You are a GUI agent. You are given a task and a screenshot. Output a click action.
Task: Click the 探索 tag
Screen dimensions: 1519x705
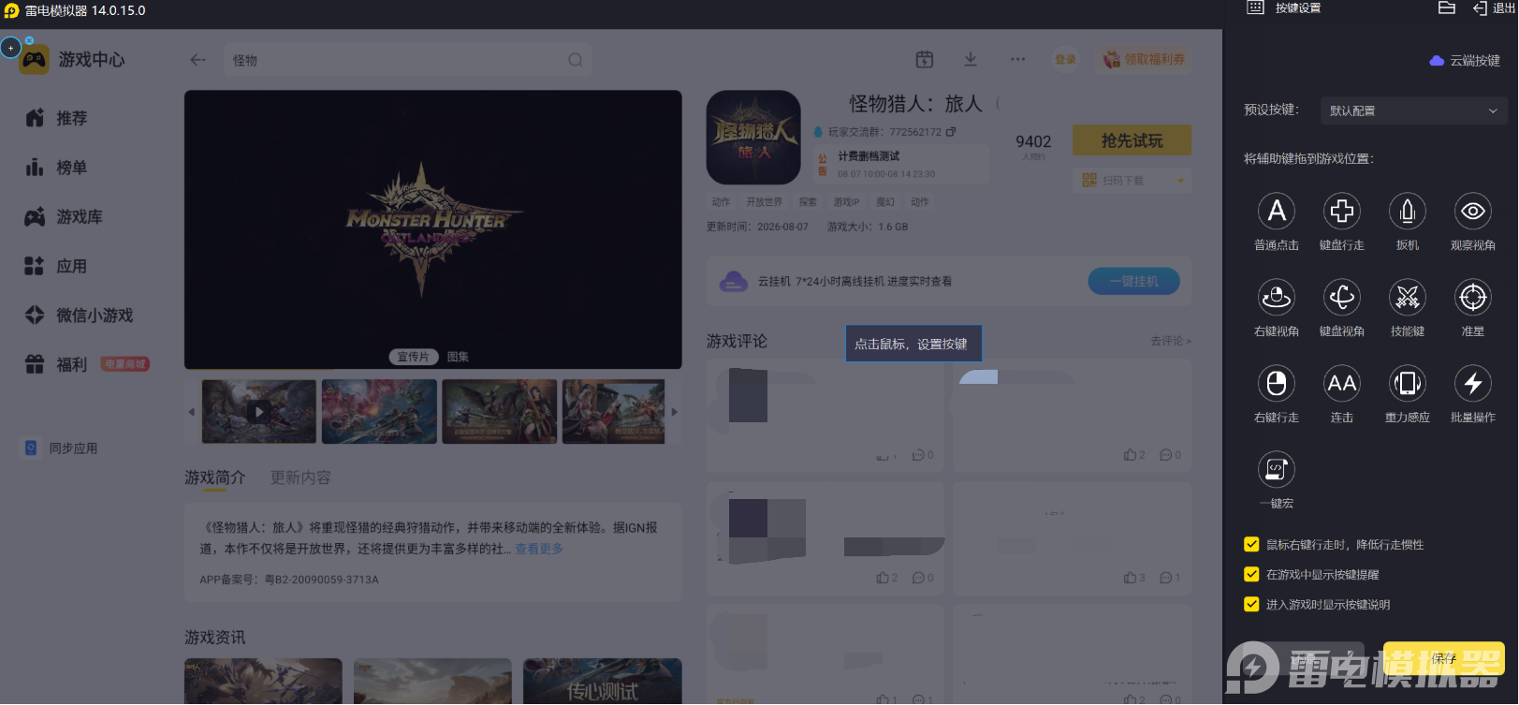[x=808, y=202]
